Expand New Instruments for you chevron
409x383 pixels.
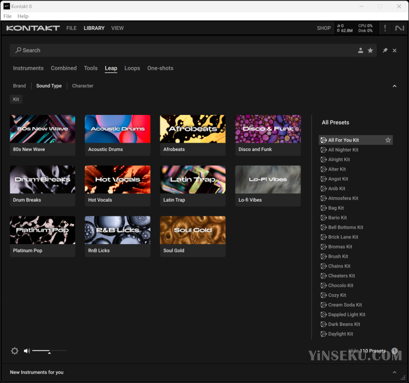(x=395, y=372)
